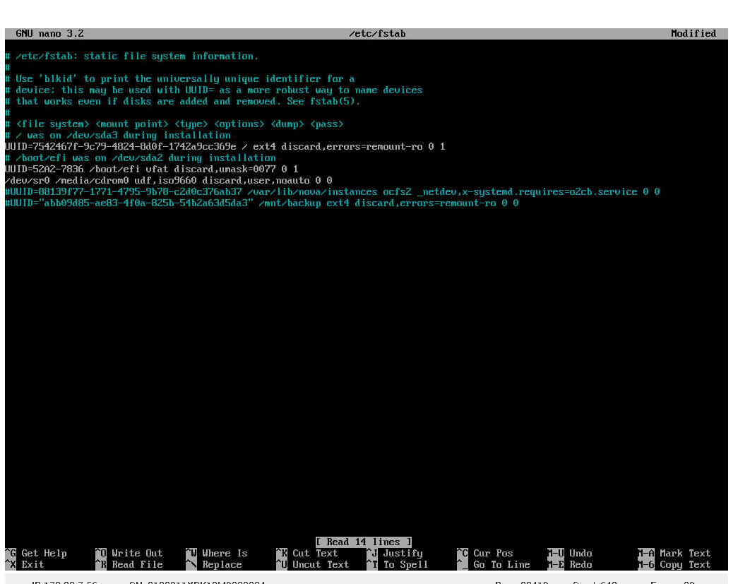Click the #UUID="abb09d85 /mnt/backup line
The image size is (750, 584).
(x=261, y=203)
